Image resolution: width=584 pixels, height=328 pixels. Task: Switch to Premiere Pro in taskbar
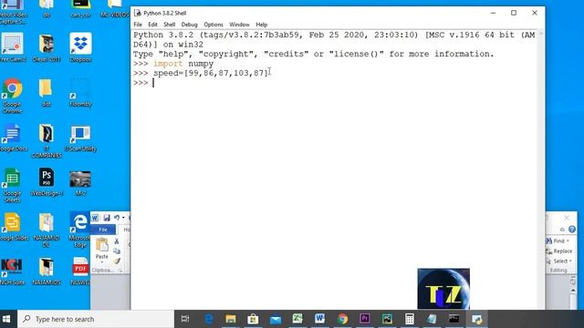365,319
